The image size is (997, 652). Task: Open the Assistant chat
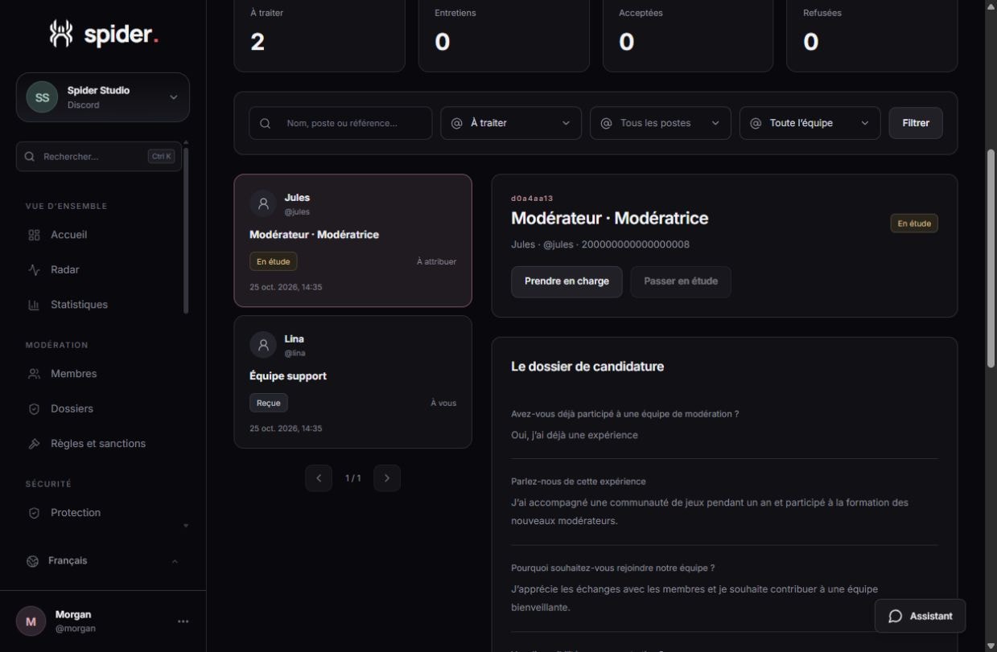[x=921, y=617]
